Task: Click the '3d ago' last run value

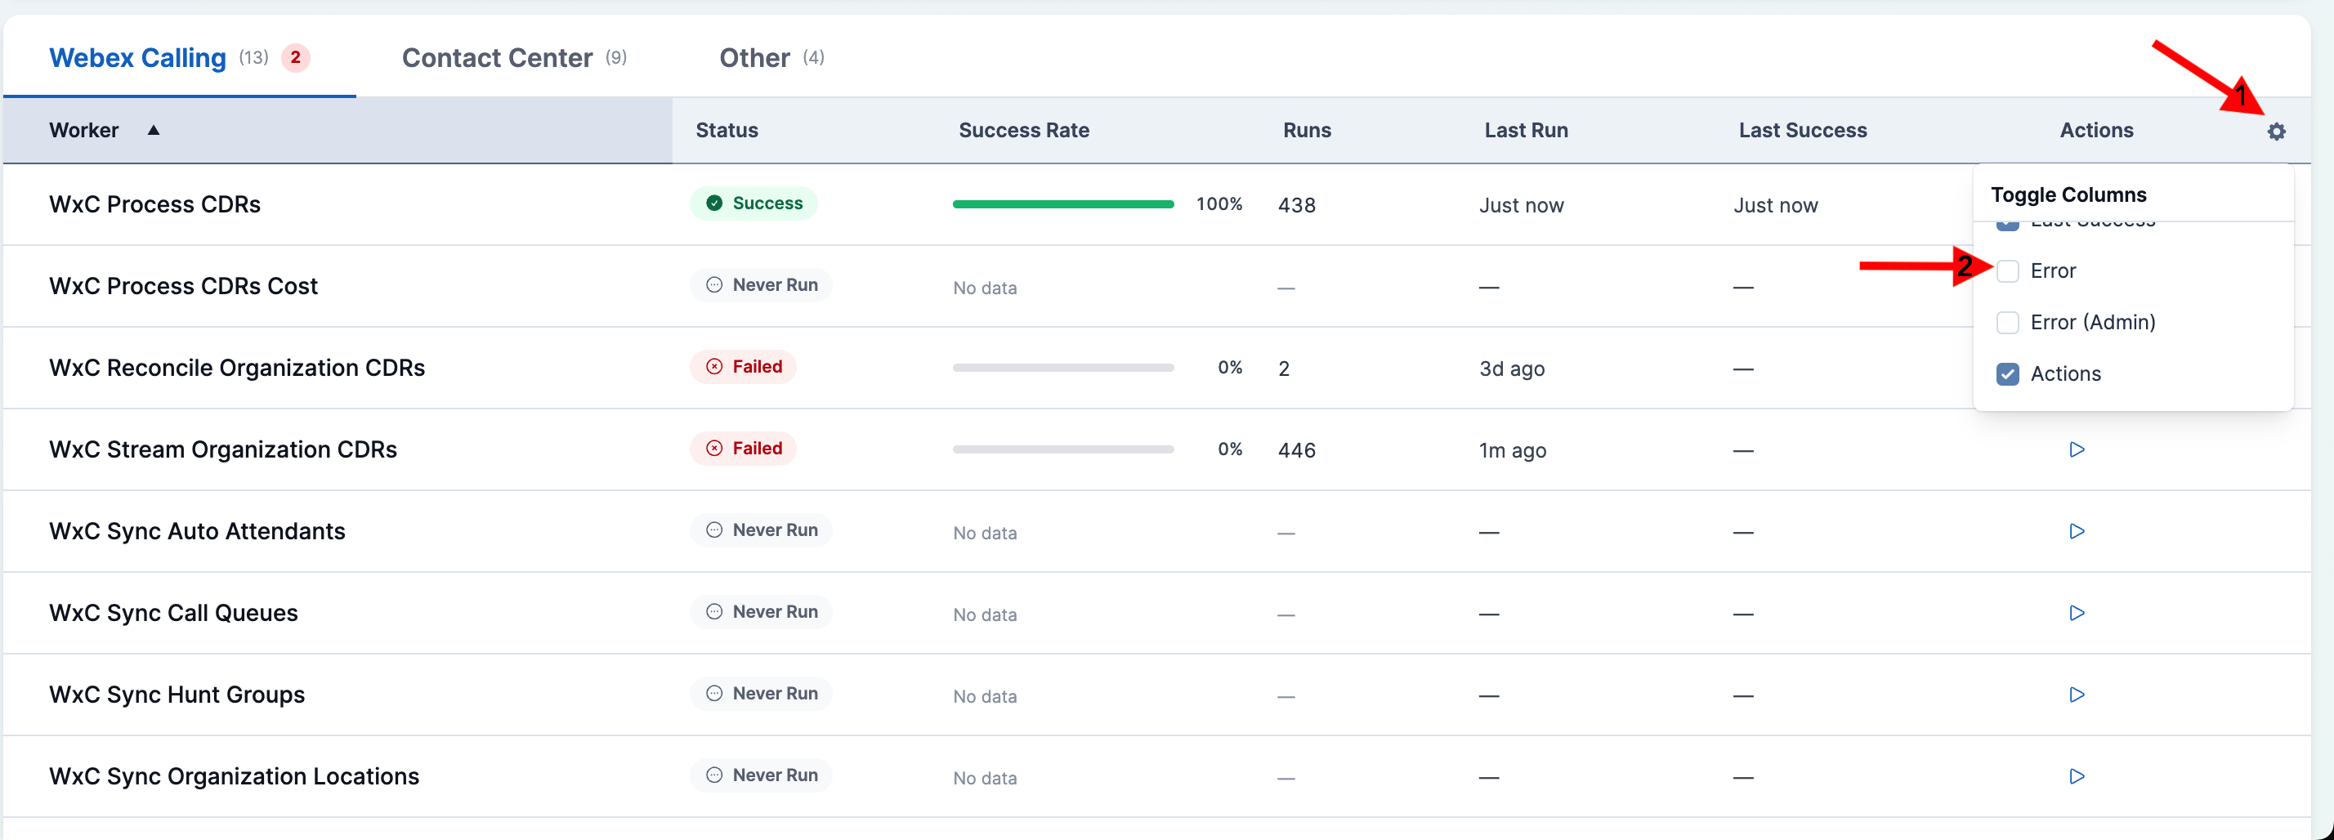Action: [x=1511, y=369]
